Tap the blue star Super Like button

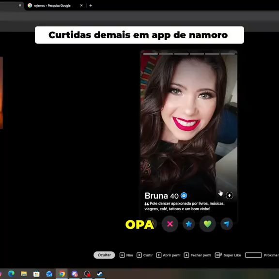tap(188, 224)
